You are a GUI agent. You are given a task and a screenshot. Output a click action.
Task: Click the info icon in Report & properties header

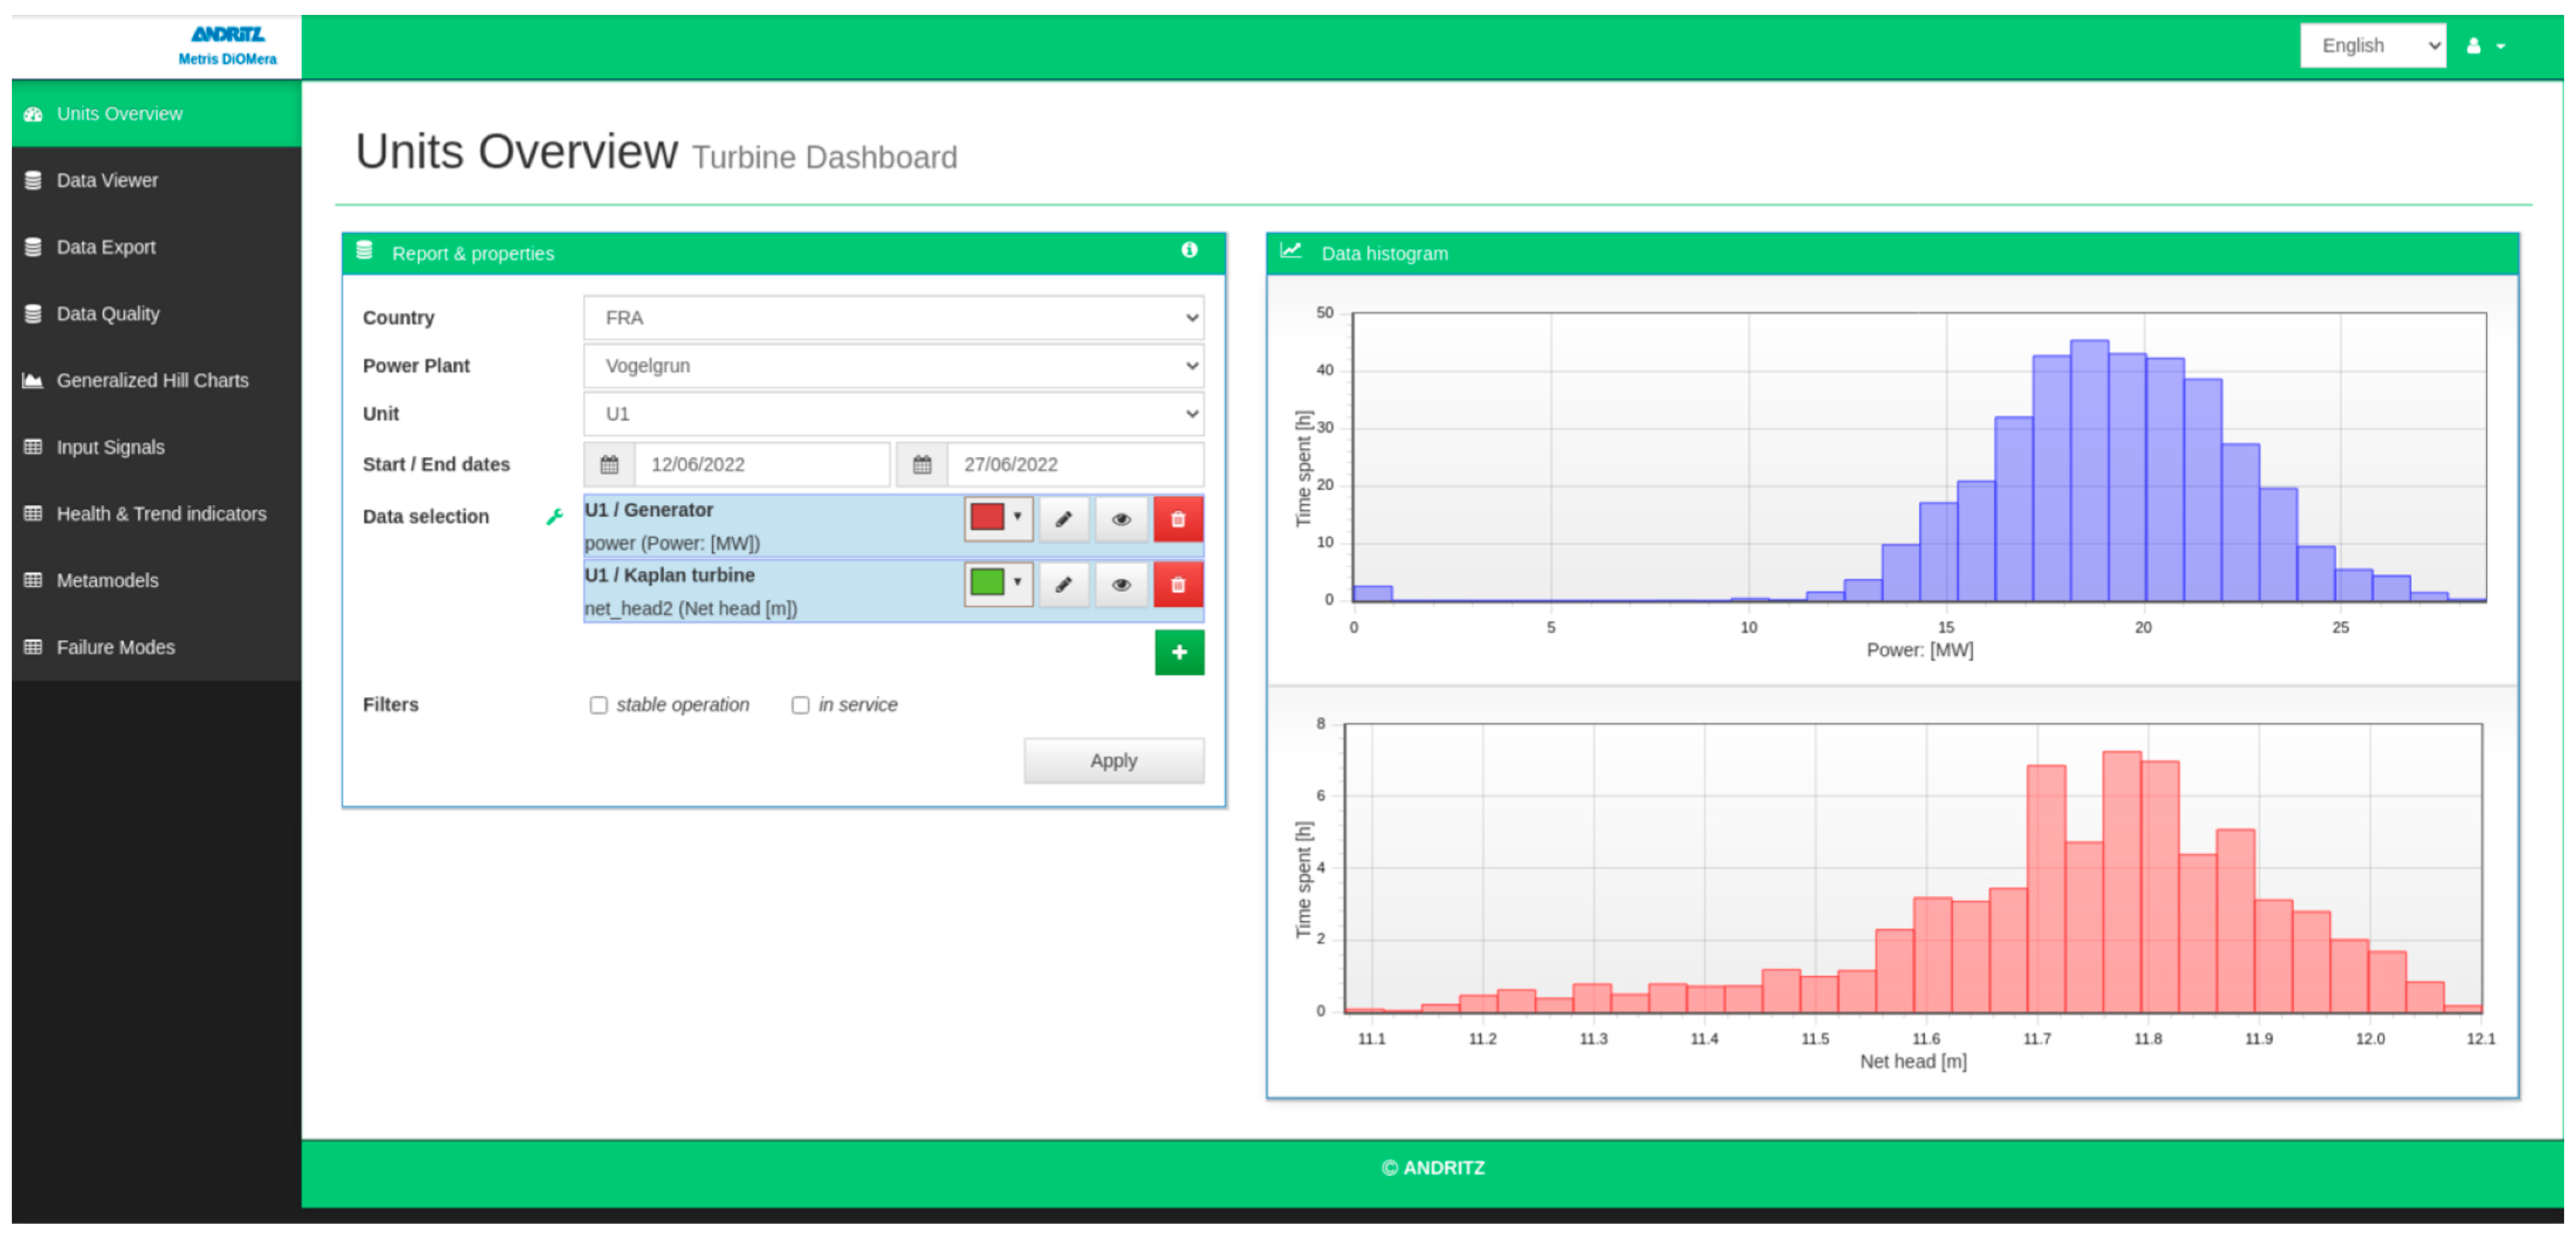[1189, 250]
